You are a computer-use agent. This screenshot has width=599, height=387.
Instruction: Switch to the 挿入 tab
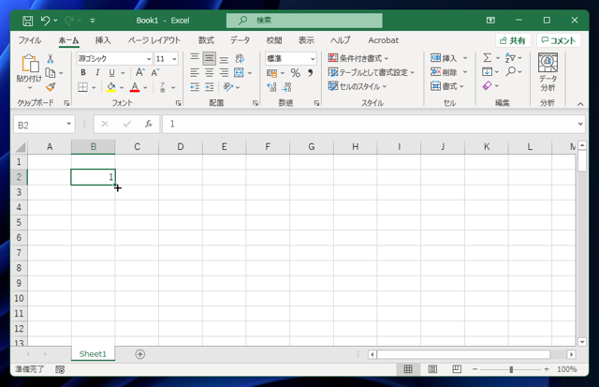click(102, 40)
